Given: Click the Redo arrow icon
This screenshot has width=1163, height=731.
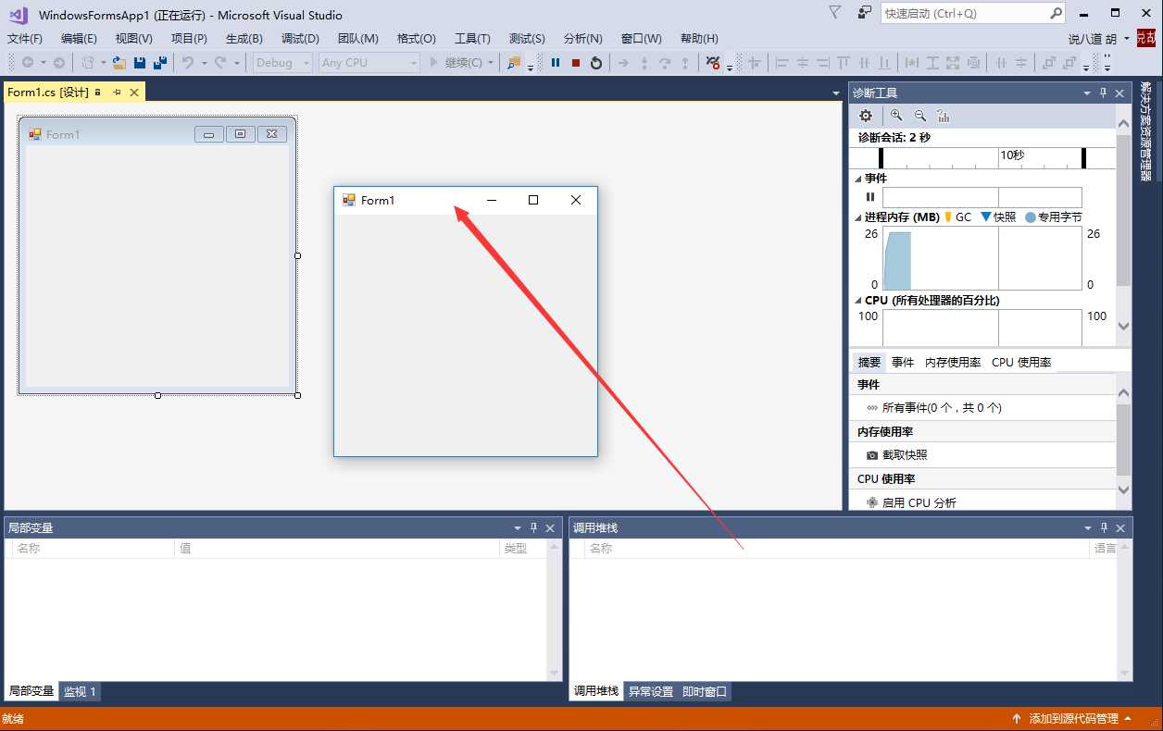Looking at the screenshot, I should click(220, 63).
